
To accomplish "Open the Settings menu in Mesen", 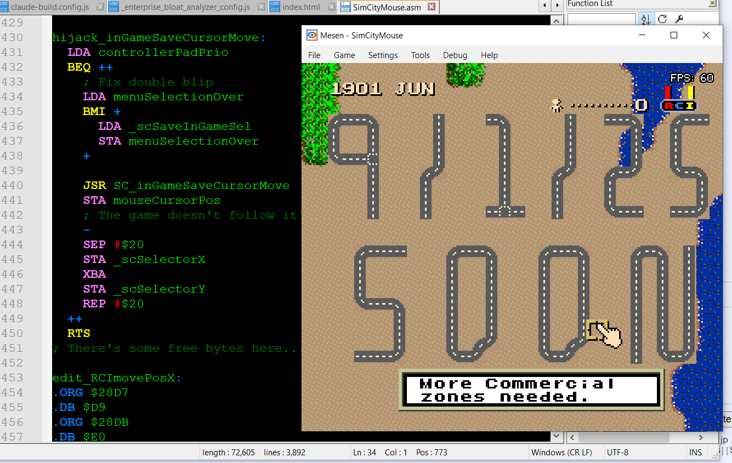I will point(383,55).
